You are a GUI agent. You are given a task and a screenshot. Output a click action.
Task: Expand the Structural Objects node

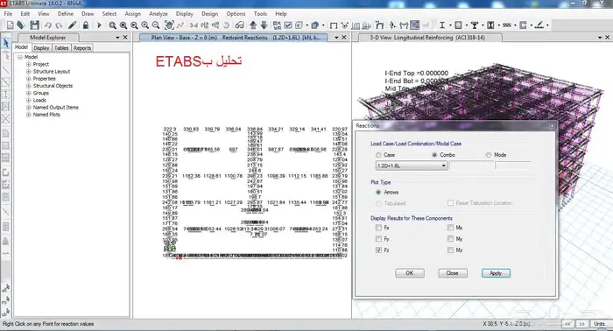(28, 86)
